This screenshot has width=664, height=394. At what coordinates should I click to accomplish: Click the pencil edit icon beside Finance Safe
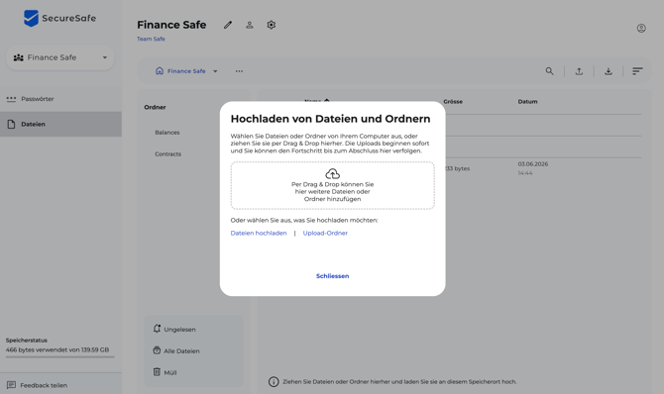[228, 25]
